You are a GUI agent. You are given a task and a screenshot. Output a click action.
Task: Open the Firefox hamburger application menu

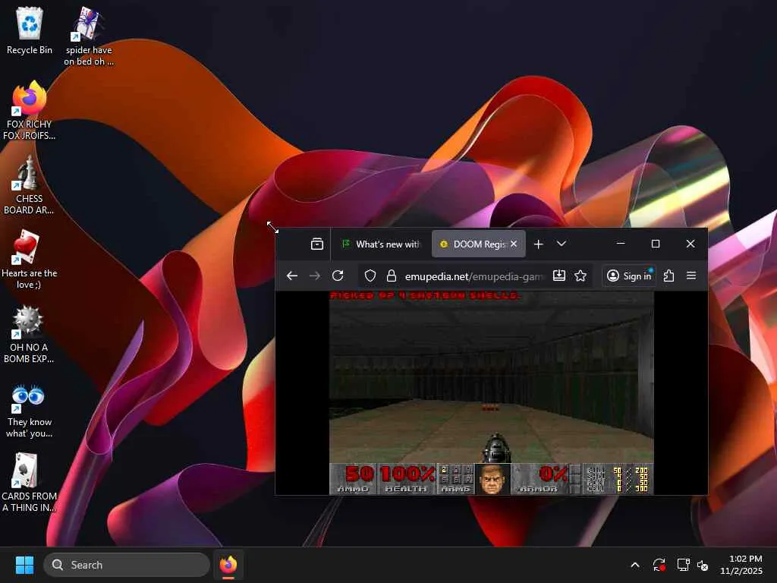[691, 276]
